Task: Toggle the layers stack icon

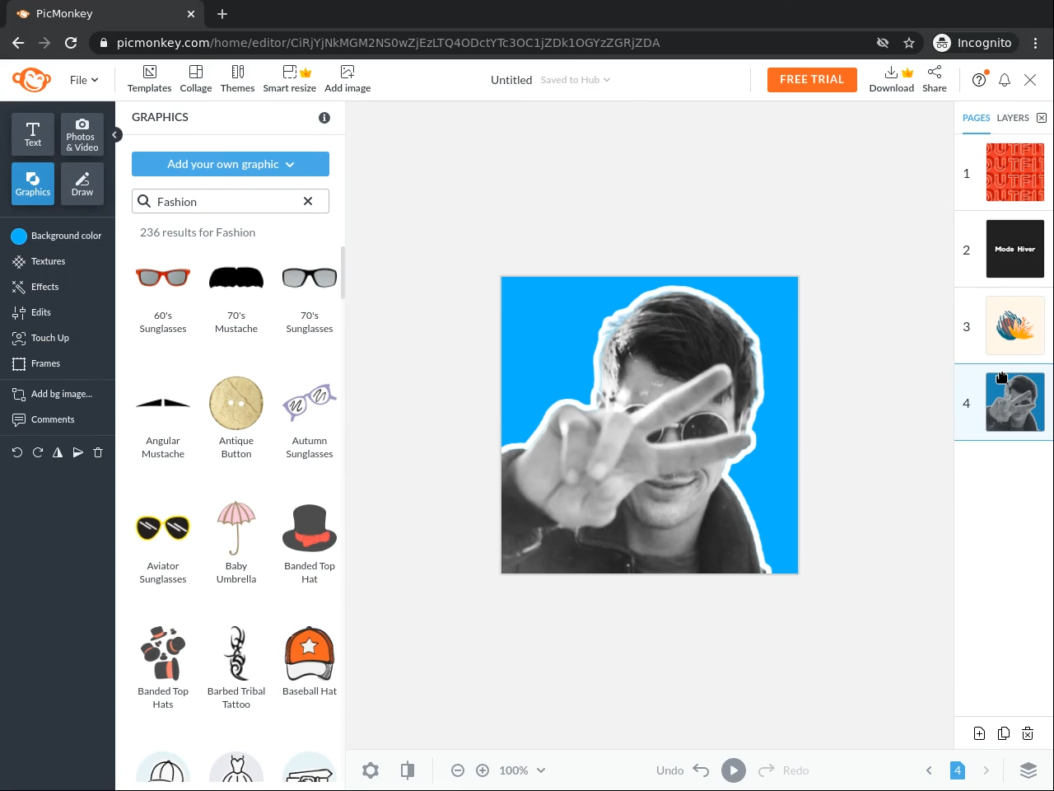Action: [1028, 770]
